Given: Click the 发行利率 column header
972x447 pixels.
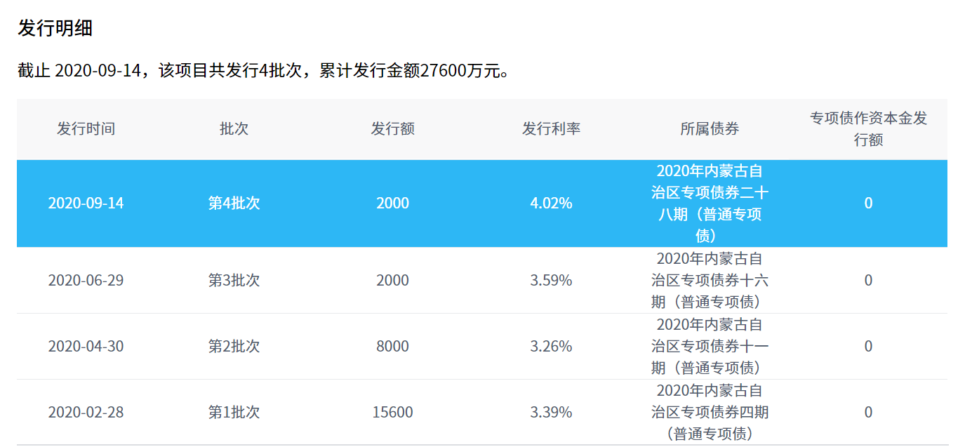Looking at the screenshot, I should click(x=551, y=129).
